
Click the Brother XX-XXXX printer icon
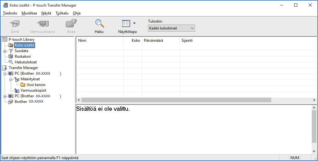[x=11, y=102]
